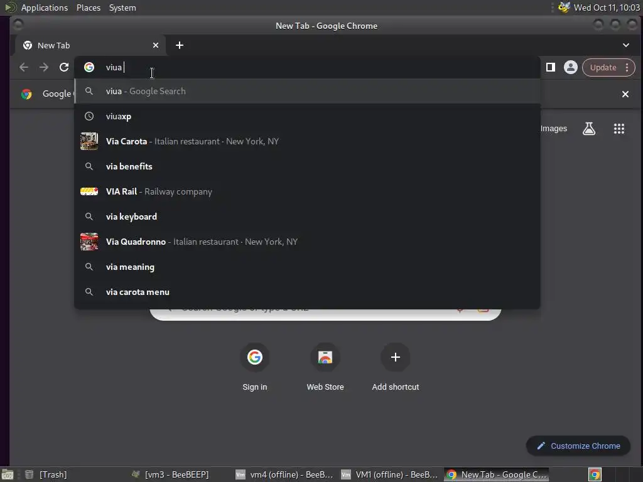Open a new tab with the plus icon
Screen dimensions: 643x482
pyautogui.click(x=180, y=45)
